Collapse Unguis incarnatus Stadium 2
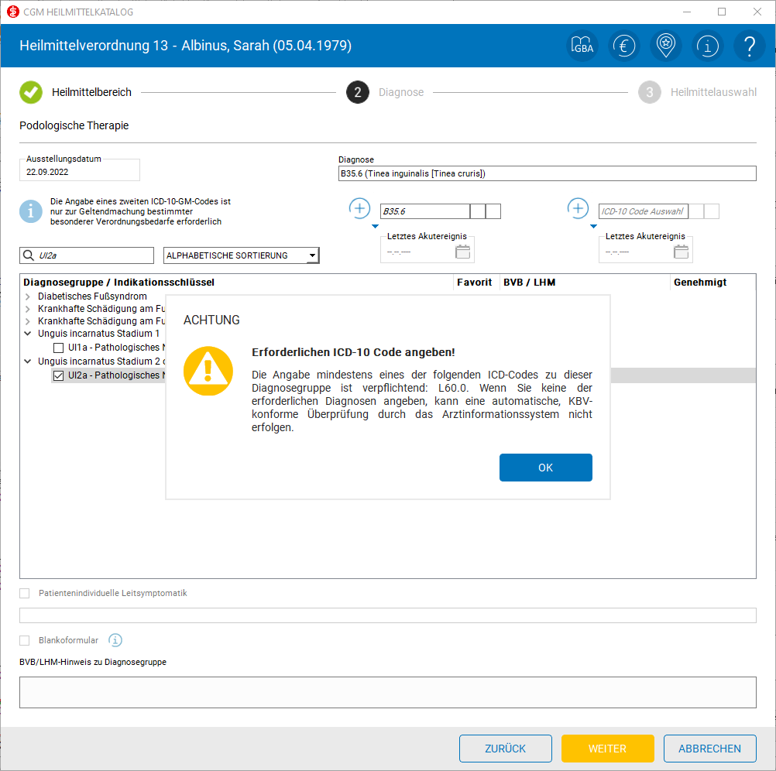776x771 pixels. point(28,361)
